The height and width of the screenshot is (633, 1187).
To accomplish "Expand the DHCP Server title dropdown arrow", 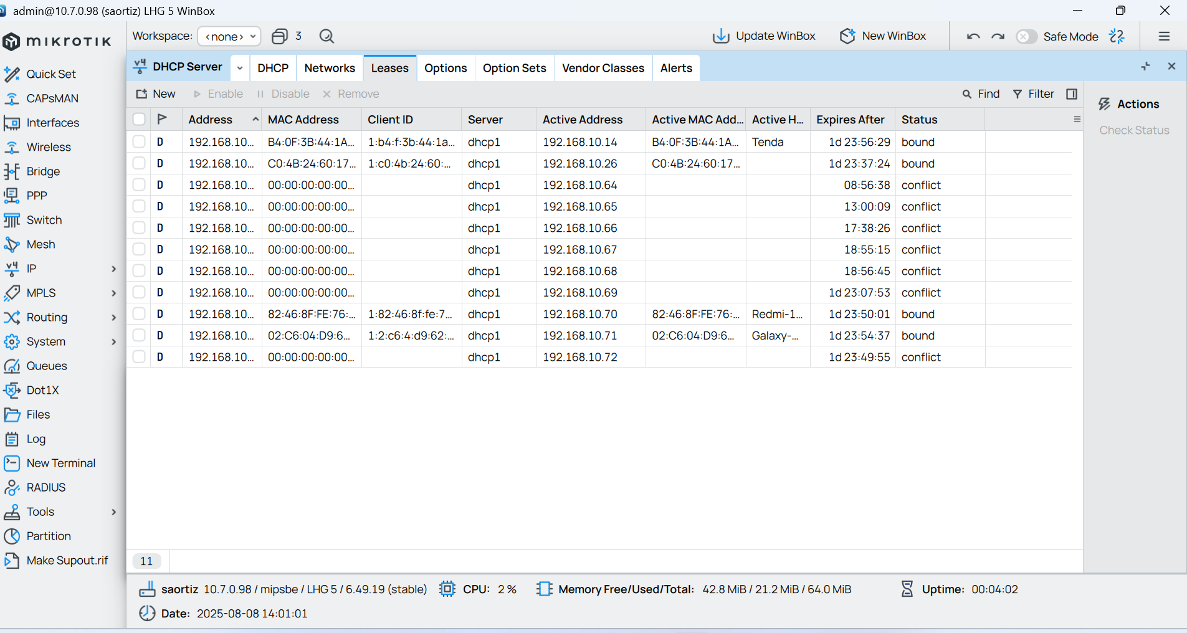I will point(240,68).
